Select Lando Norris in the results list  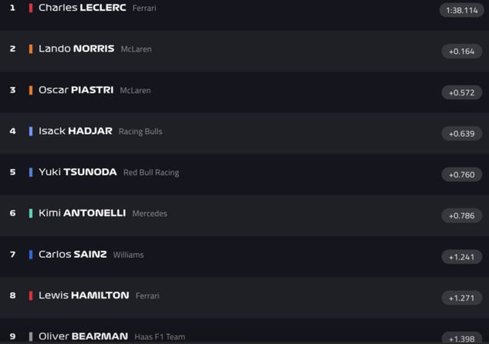coord(76,49)
